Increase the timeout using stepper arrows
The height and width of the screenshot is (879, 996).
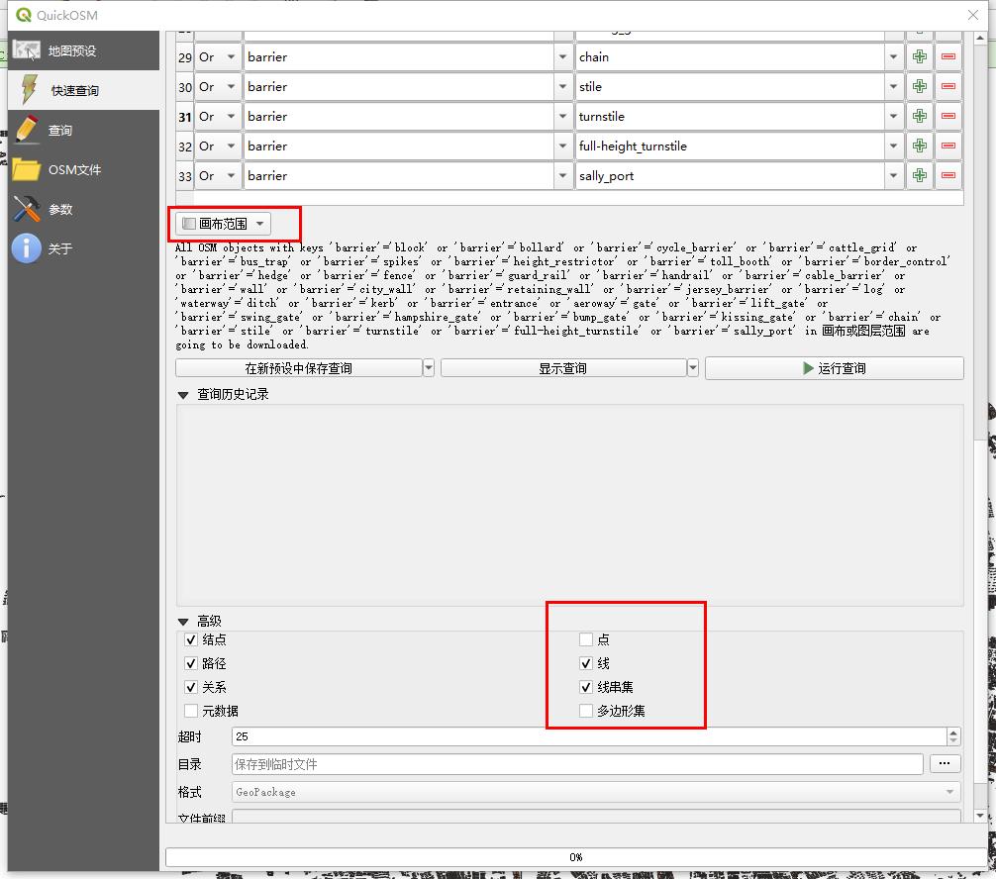(x=953, y=732)
